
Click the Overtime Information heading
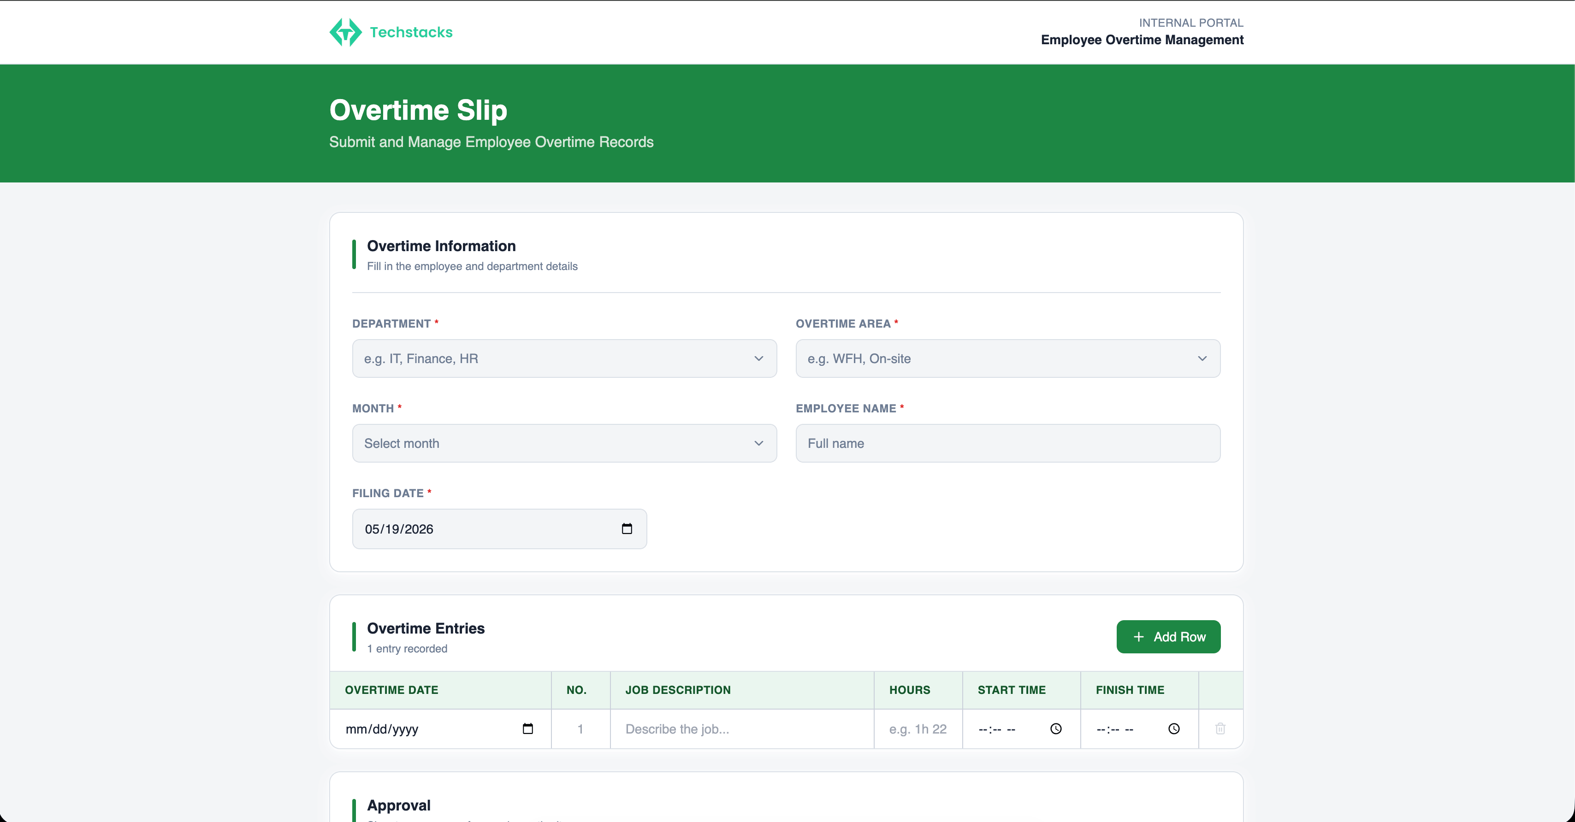tap(441, 246)
